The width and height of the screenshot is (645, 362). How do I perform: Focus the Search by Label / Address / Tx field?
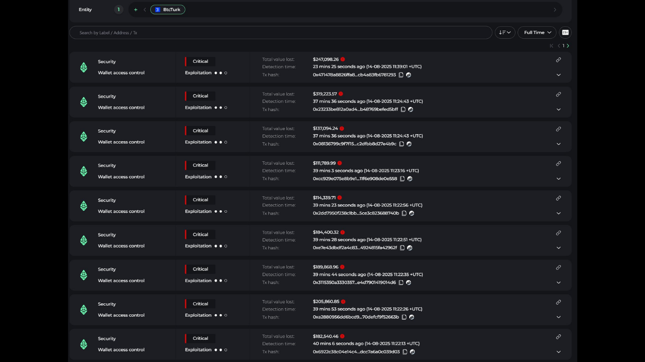281,33
